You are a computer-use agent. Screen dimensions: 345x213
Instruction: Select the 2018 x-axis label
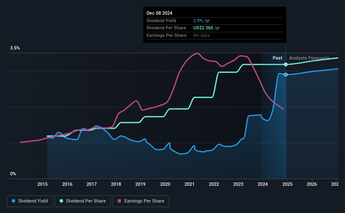pos(116,184)
